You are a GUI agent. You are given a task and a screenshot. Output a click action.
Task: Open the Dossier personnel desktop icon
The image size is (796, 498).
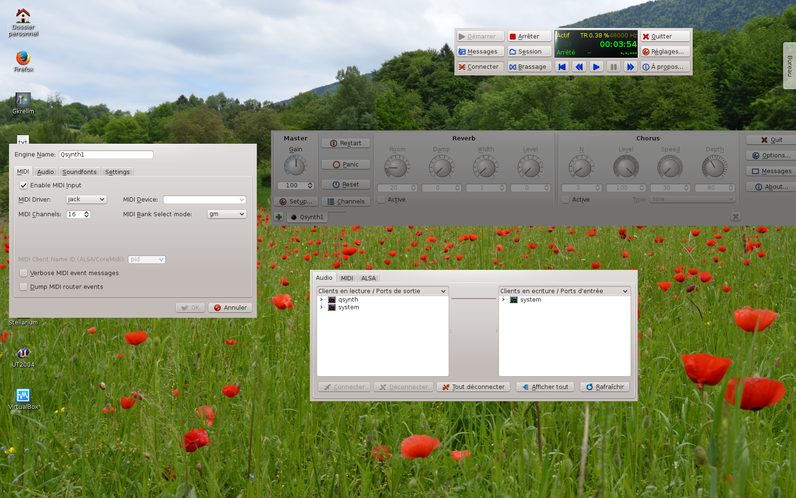[23, 22]
